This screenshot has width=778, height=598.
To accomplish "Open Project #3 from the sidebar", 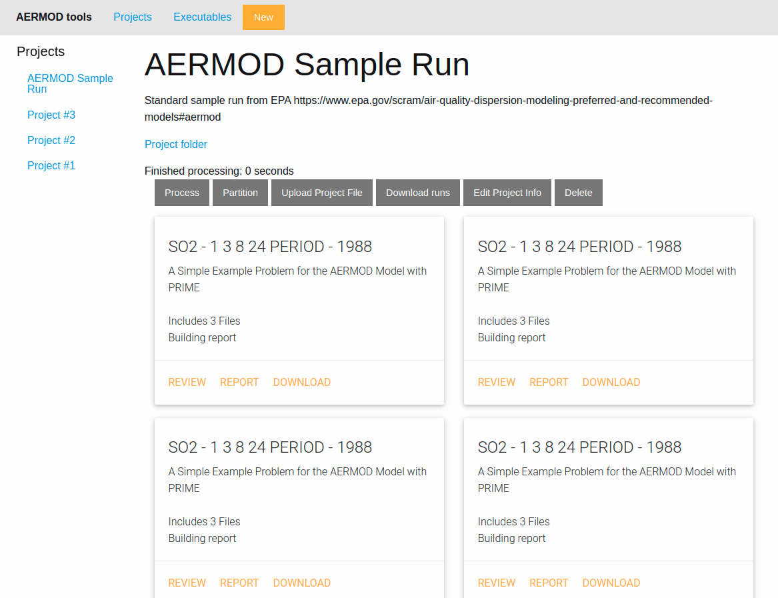I will point(51,115).
